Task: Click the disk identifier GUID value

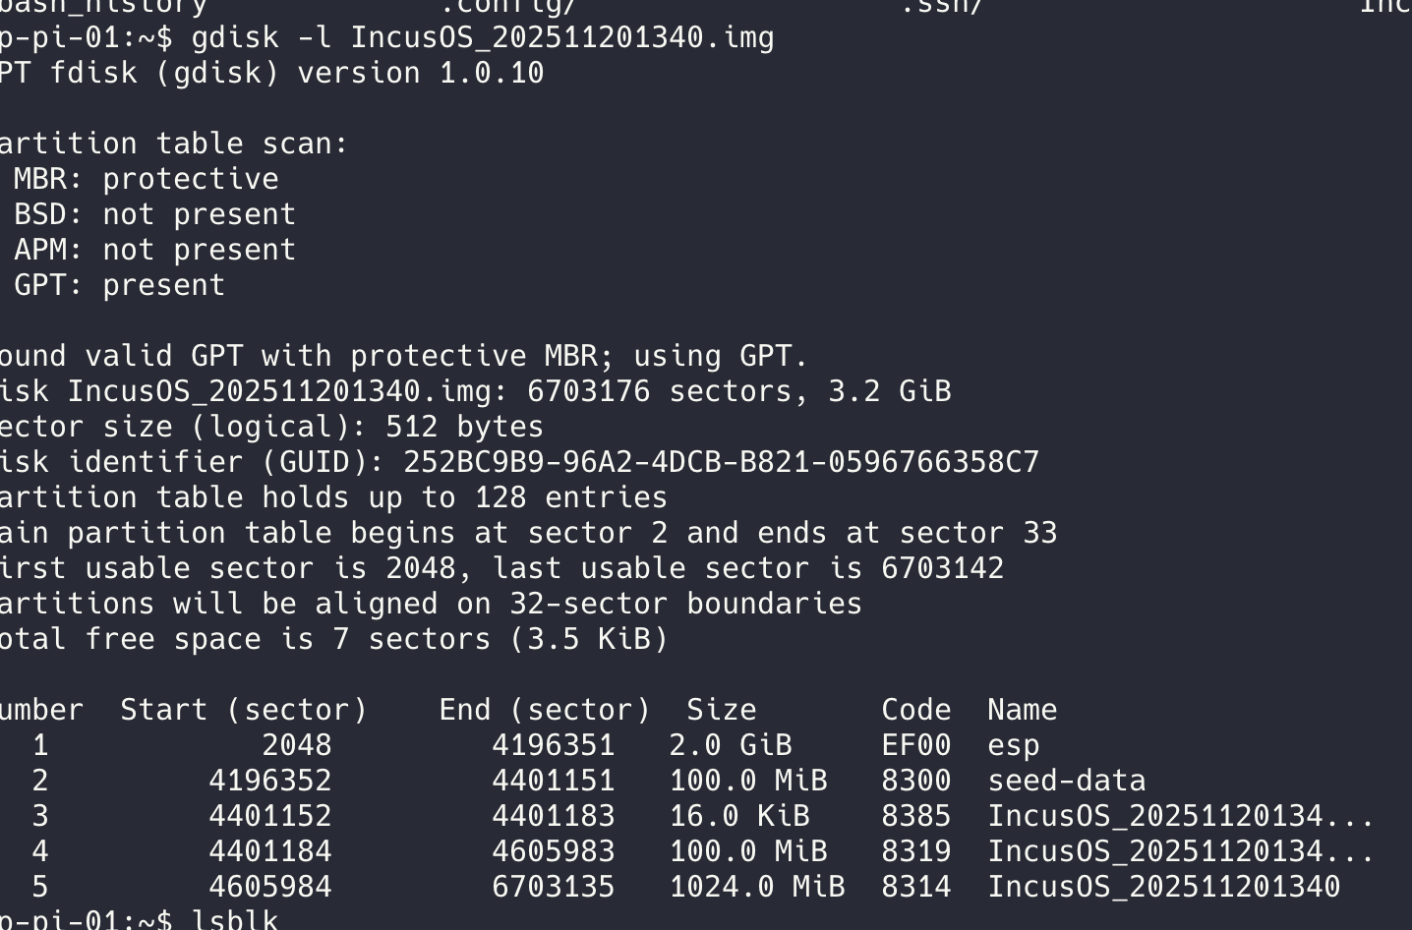Action: pos(721,462)
